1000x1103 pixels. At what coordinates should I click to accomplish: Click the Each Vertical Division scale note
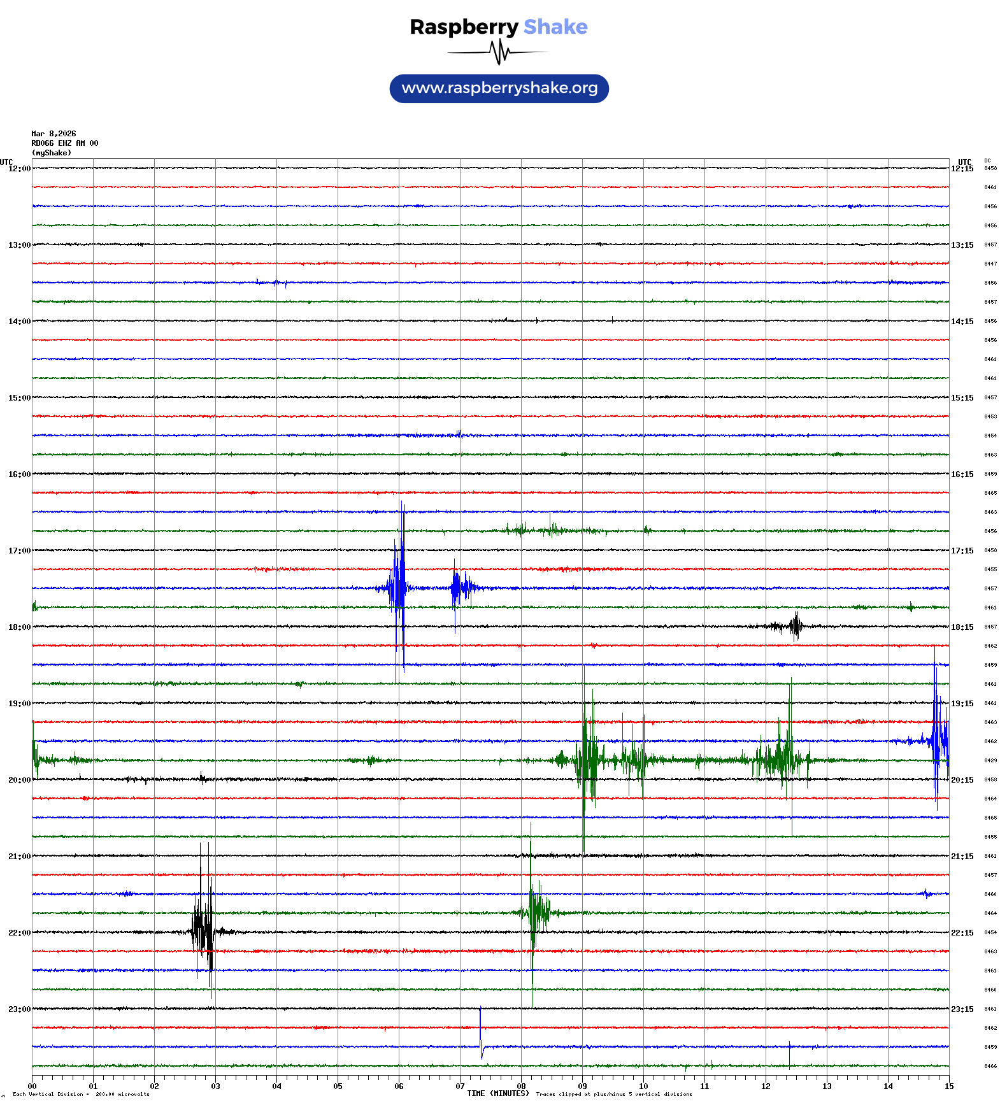81,1094
